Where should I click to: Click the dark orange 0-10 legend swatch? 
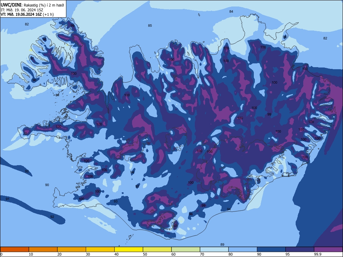point(14,249)
